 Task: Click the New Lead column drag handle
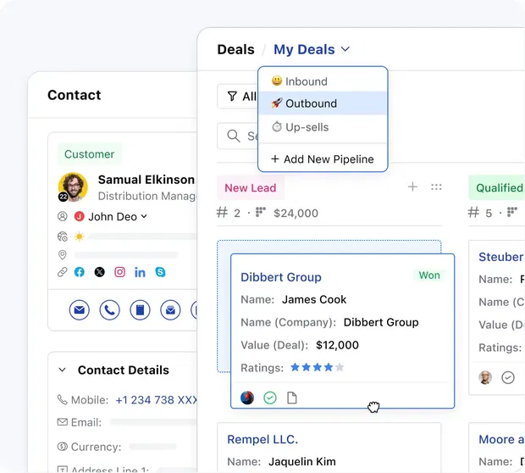(436, 186)
